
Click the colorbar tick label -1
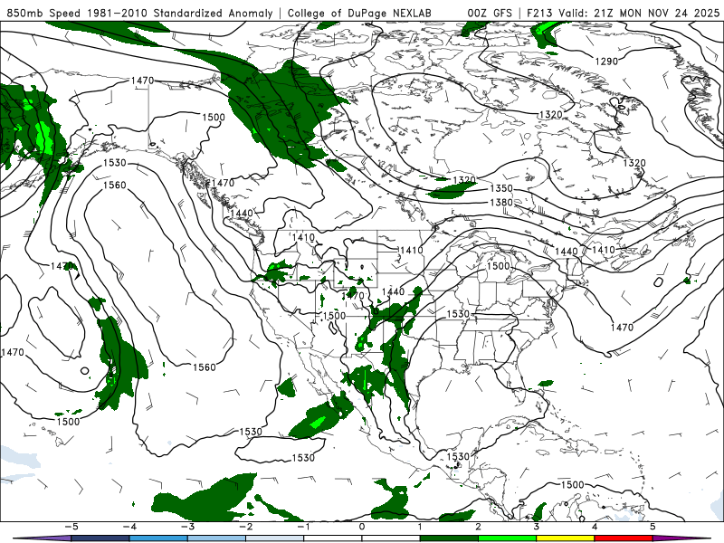(303, 527)
